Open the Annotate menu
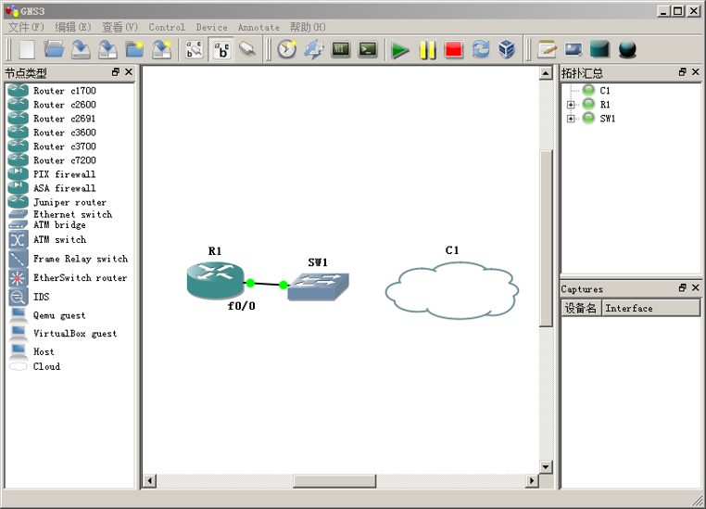The image size is (706, 509). click(x=258, y=27)
